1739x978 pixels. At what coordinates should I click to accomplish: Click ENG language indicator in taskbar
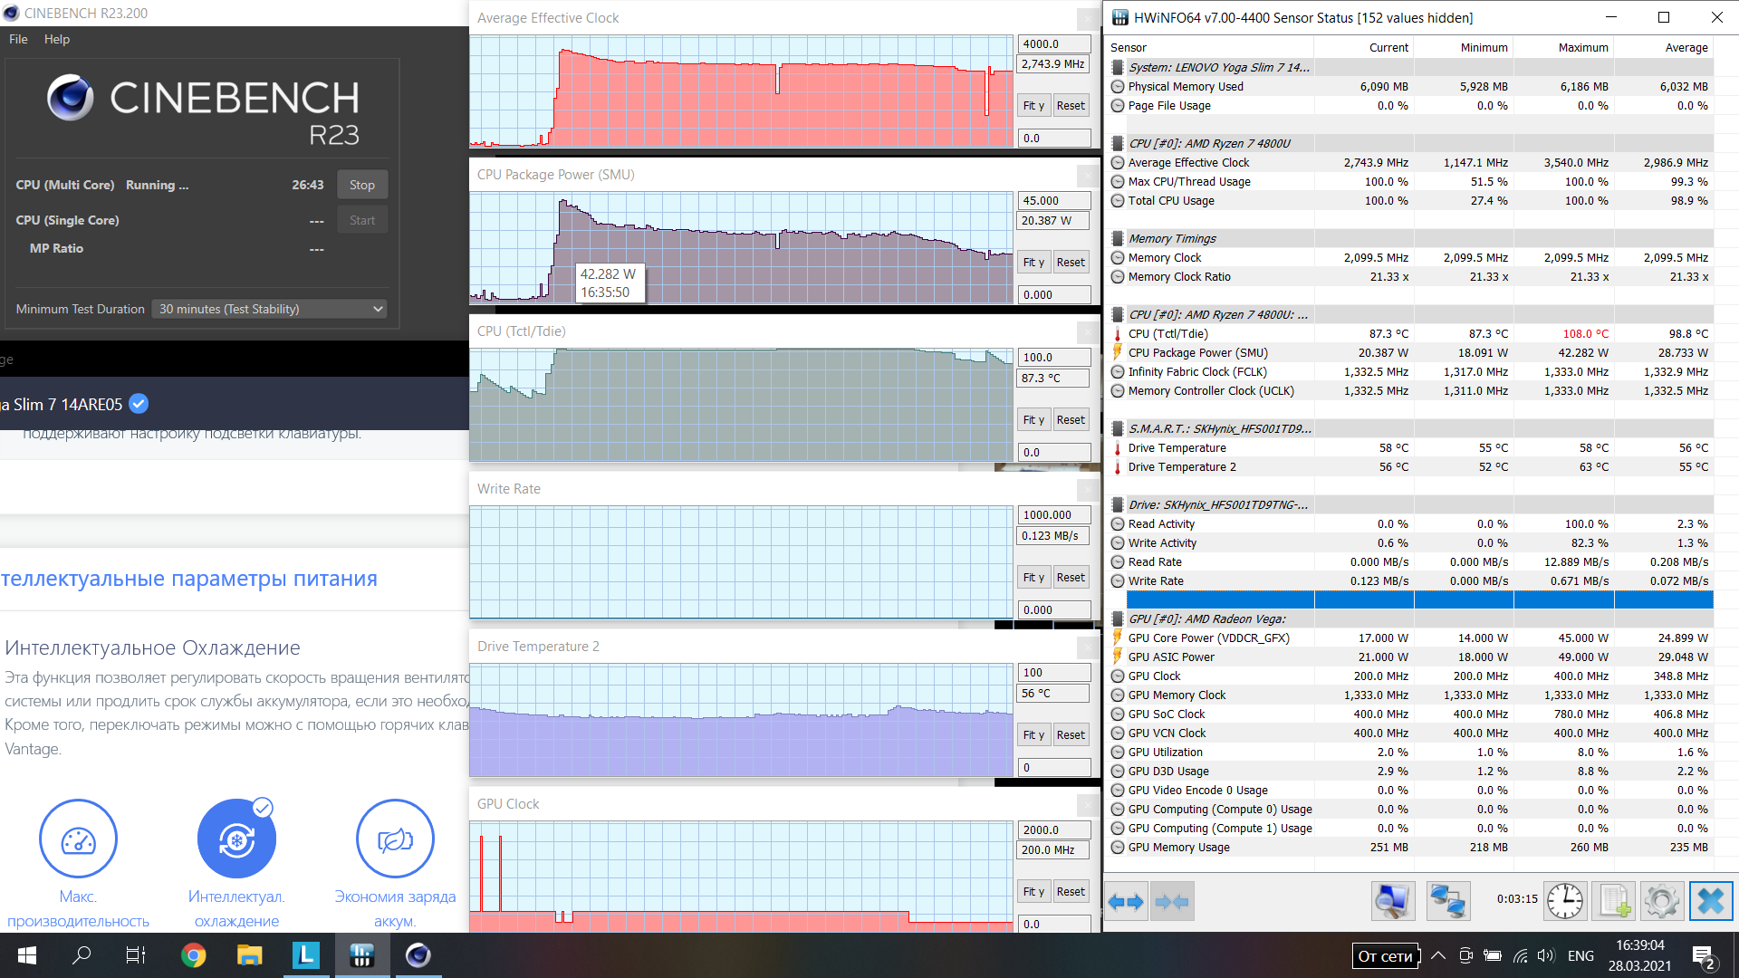click(x=1580, y=955)
